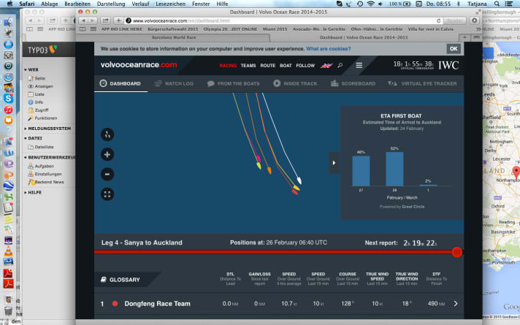This screenshot has height=325, width=520.
Task: Click the Wi-Fi status icon
Action: (x=371, y=4)
